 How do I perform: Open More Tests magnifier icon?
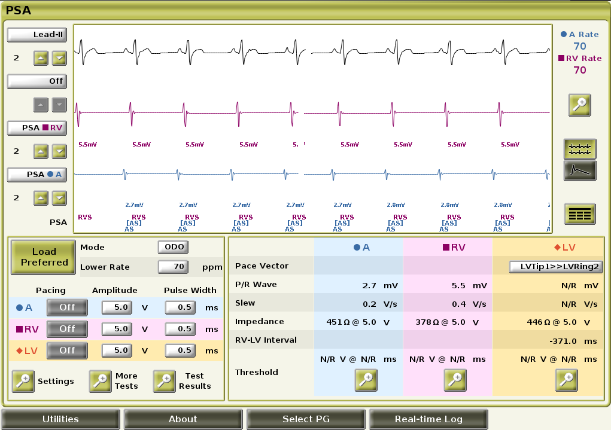coord(101,381)
